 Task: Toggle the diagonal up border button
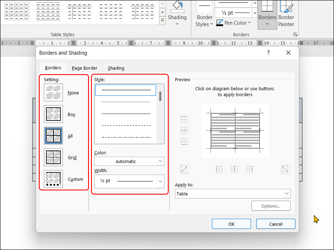(x=185, y=169)
